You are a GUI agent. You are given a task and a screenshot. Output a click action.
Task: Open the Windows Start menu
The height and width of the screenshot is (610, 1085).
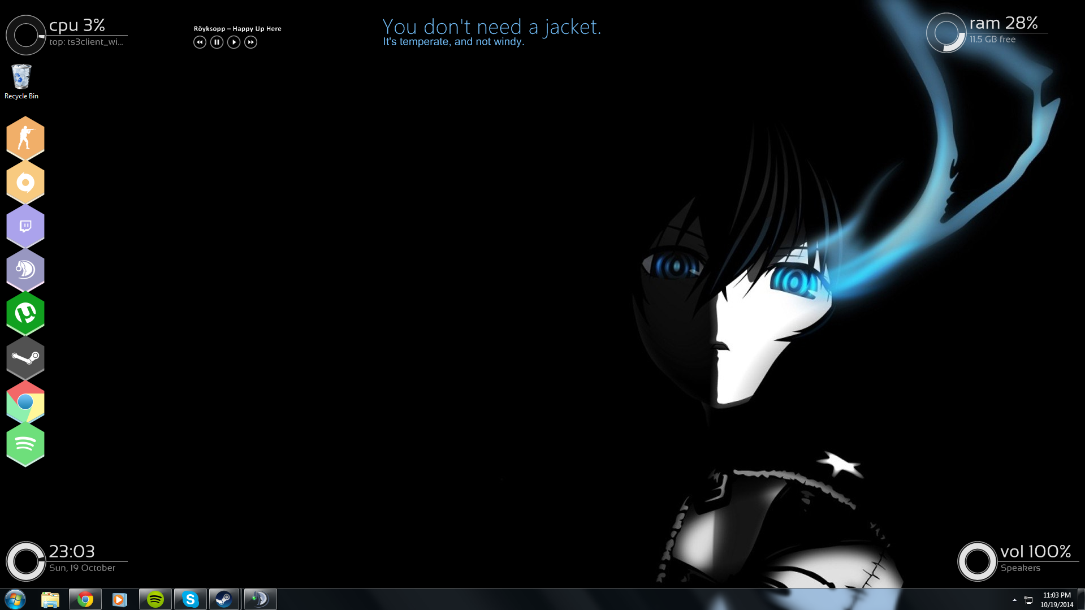point(15,599)
